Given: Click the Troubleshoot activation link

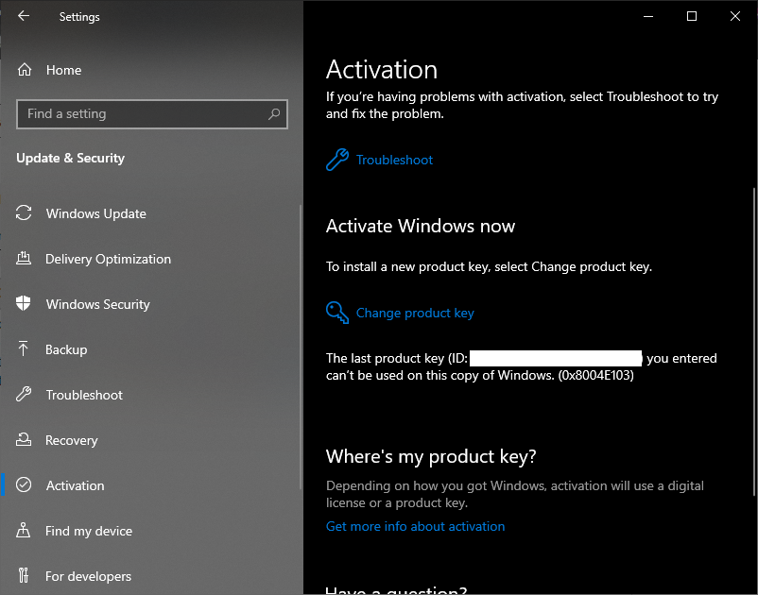Looking at the screenshot, I should pos(394,160).
